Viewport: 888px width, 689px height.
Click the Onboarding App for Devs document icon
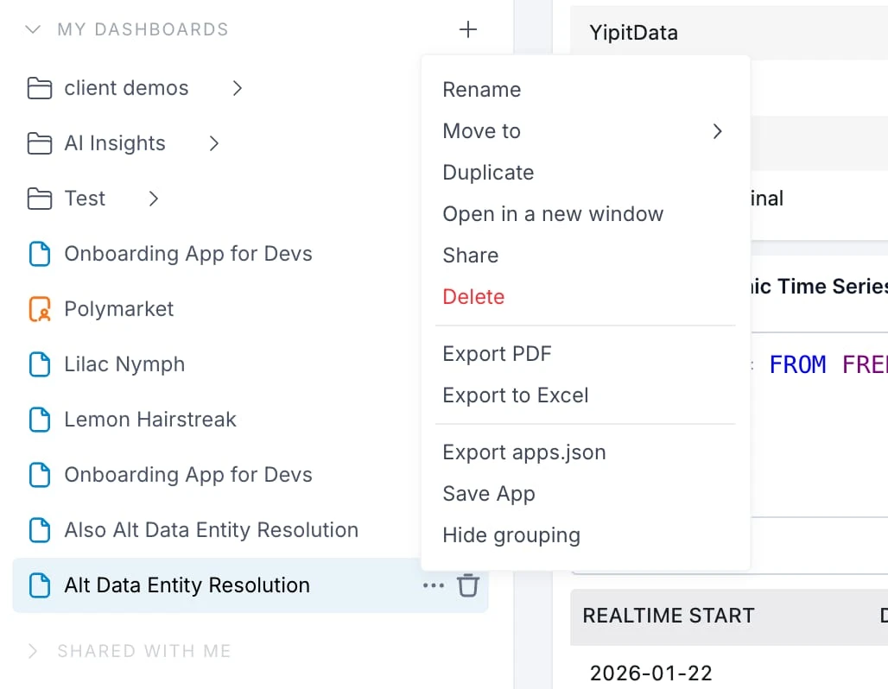(40, 253)
